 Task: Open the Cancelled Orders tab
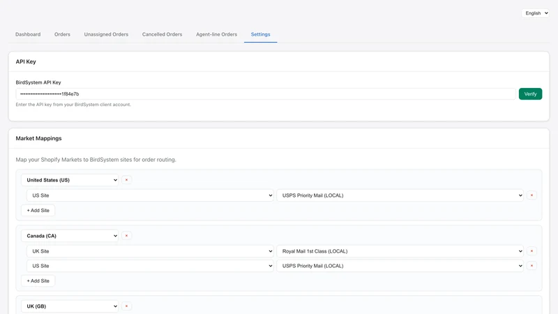pyautogui.click(x=162, y=34)
